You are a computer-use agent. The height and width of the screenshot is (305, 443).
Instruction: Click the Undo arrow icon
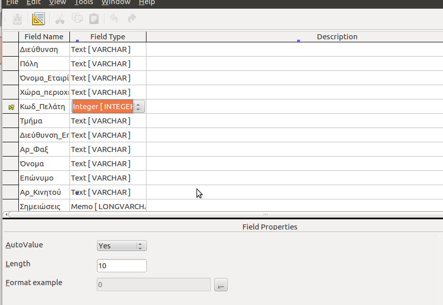point(114,19)
